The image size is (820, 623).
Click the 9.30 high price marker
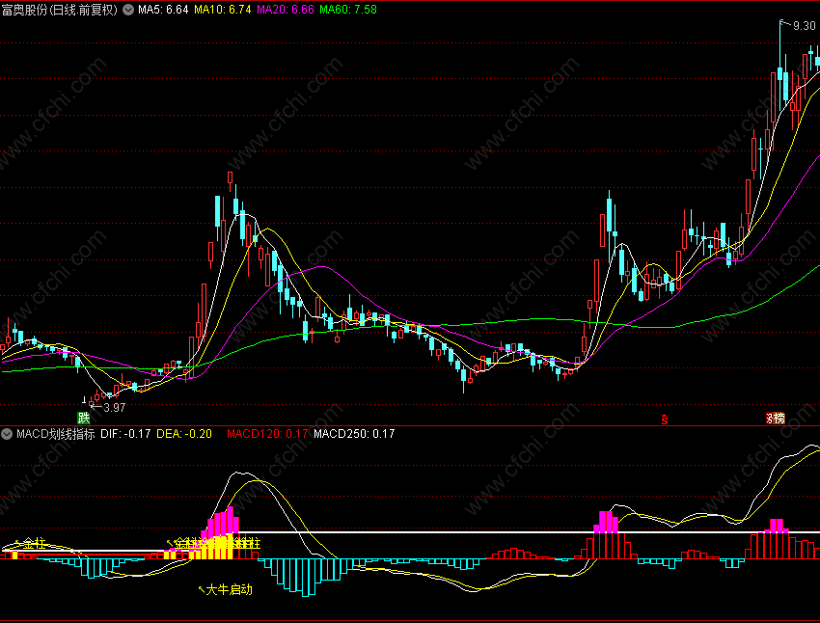pos(804,26)
